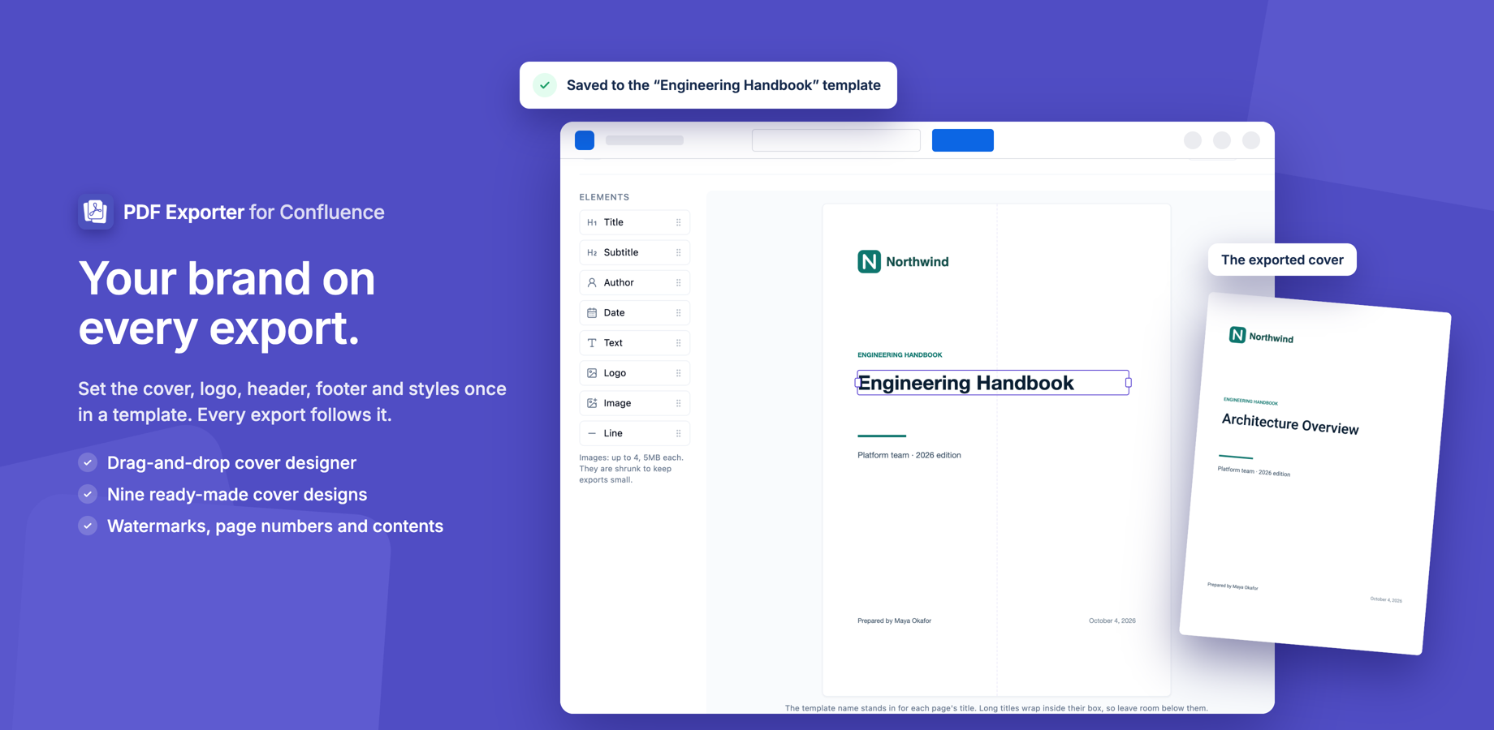Image resolution: width=1494 pixels, height=730 pixels.
Task: Click the drag handle on Title row
Action: (679, 222)
